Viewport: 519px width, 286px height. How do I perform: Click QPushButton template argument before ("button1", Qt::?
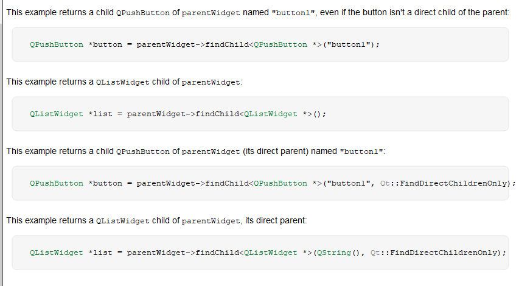click(280, 183)
